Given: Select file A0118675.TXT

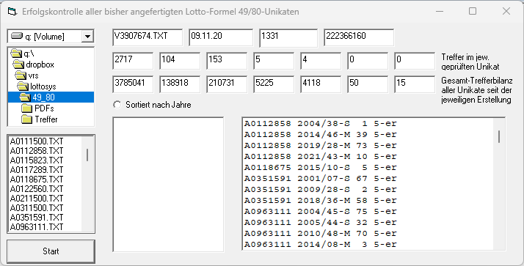Looking at the screenshot, I should pyautogui.click(x=46, y=180).
